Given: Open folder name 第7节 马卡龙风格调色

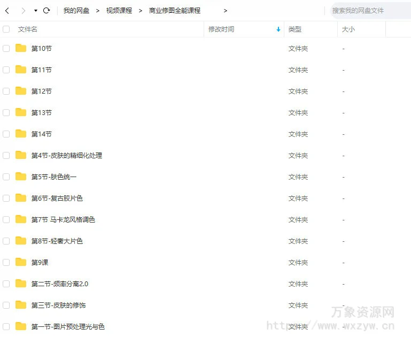Looking at the screenshot, I should tap(63, 220).
